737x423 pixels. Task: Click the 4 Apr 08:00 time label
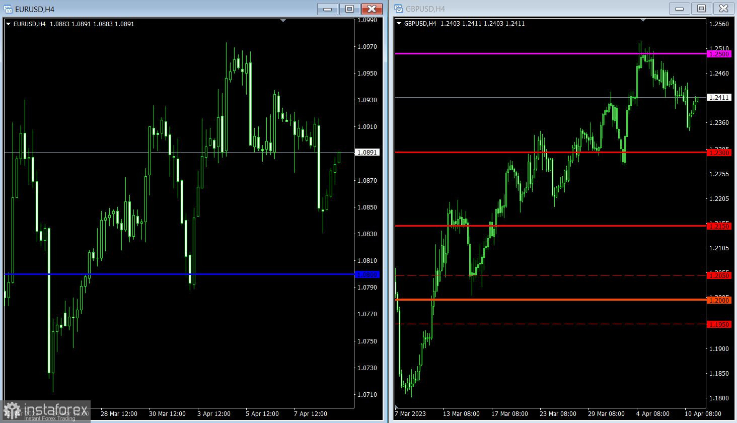click(653, 414)
